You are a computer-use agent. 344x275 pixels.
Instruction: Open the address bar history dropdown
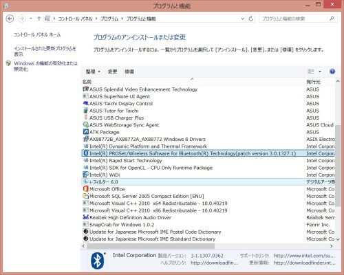coord(242,19)
